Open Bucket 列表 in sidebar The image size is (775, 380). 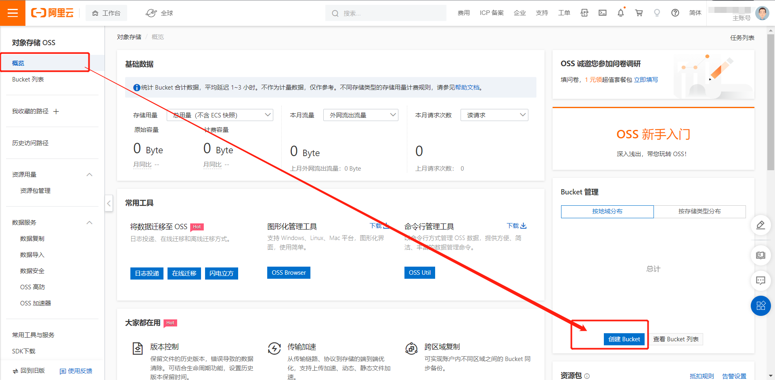28,79
